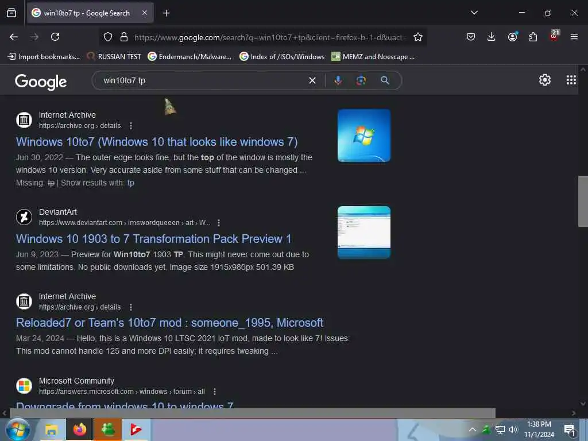588x441 pixels.
Task: Open volume speaker tray icon
Action: click(x=513, y=430)
